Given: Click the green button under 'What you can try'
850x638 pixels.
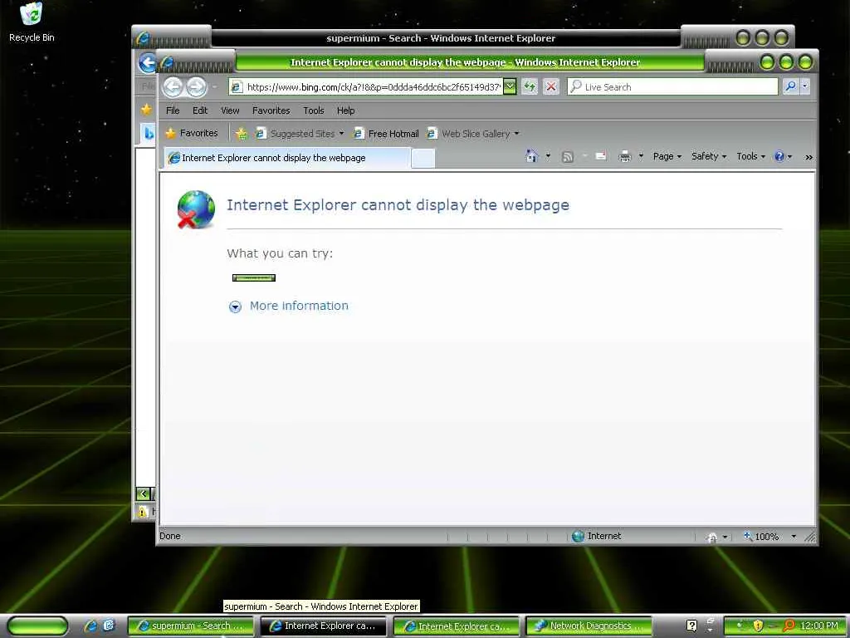Looking at the screenshot, I should (254, 277).
